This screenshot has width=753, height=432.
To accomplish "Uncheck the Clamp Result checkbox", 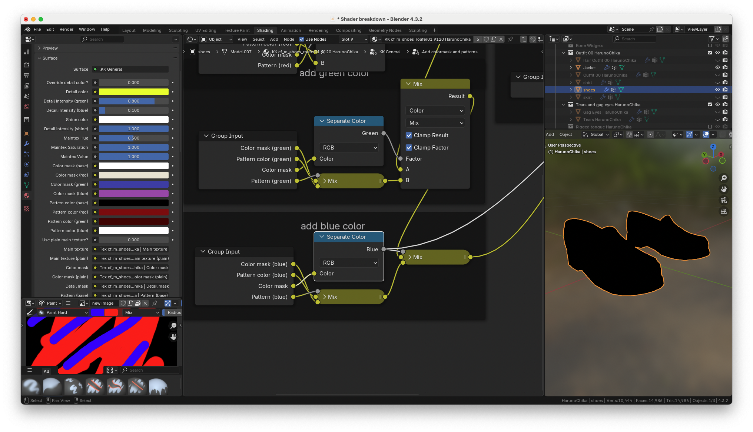I will pyautogui.click(x=409, y=135).
